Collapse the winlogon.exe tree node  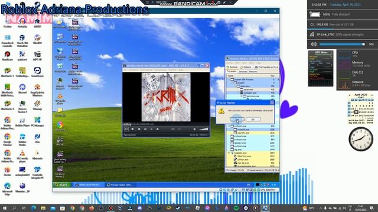pyautogui.click(x=239, y=93)
